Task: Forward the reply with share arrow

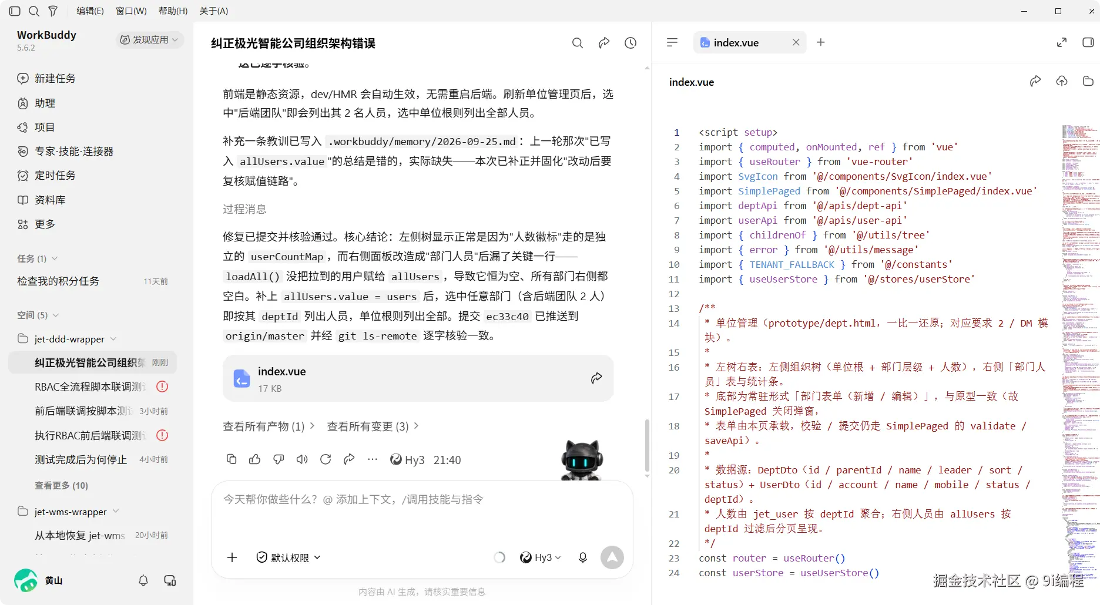Action: (x=349, y=459)
